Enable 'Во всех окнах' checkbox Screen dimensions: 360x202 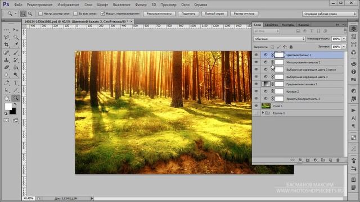(75, 13)
